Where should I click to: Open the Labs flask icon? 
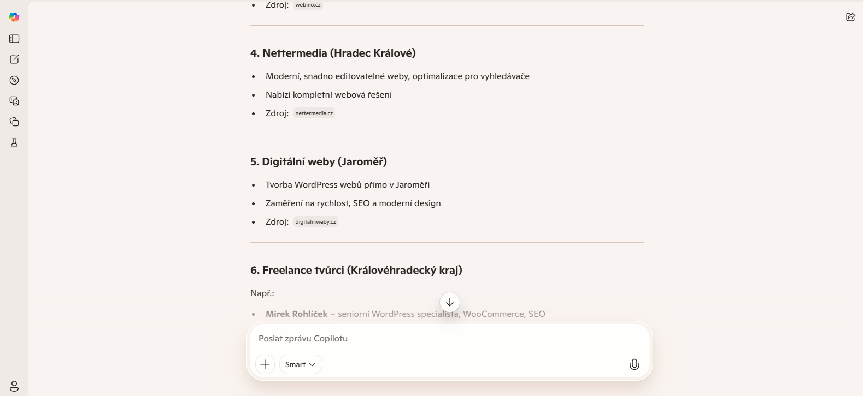point(14,142)
